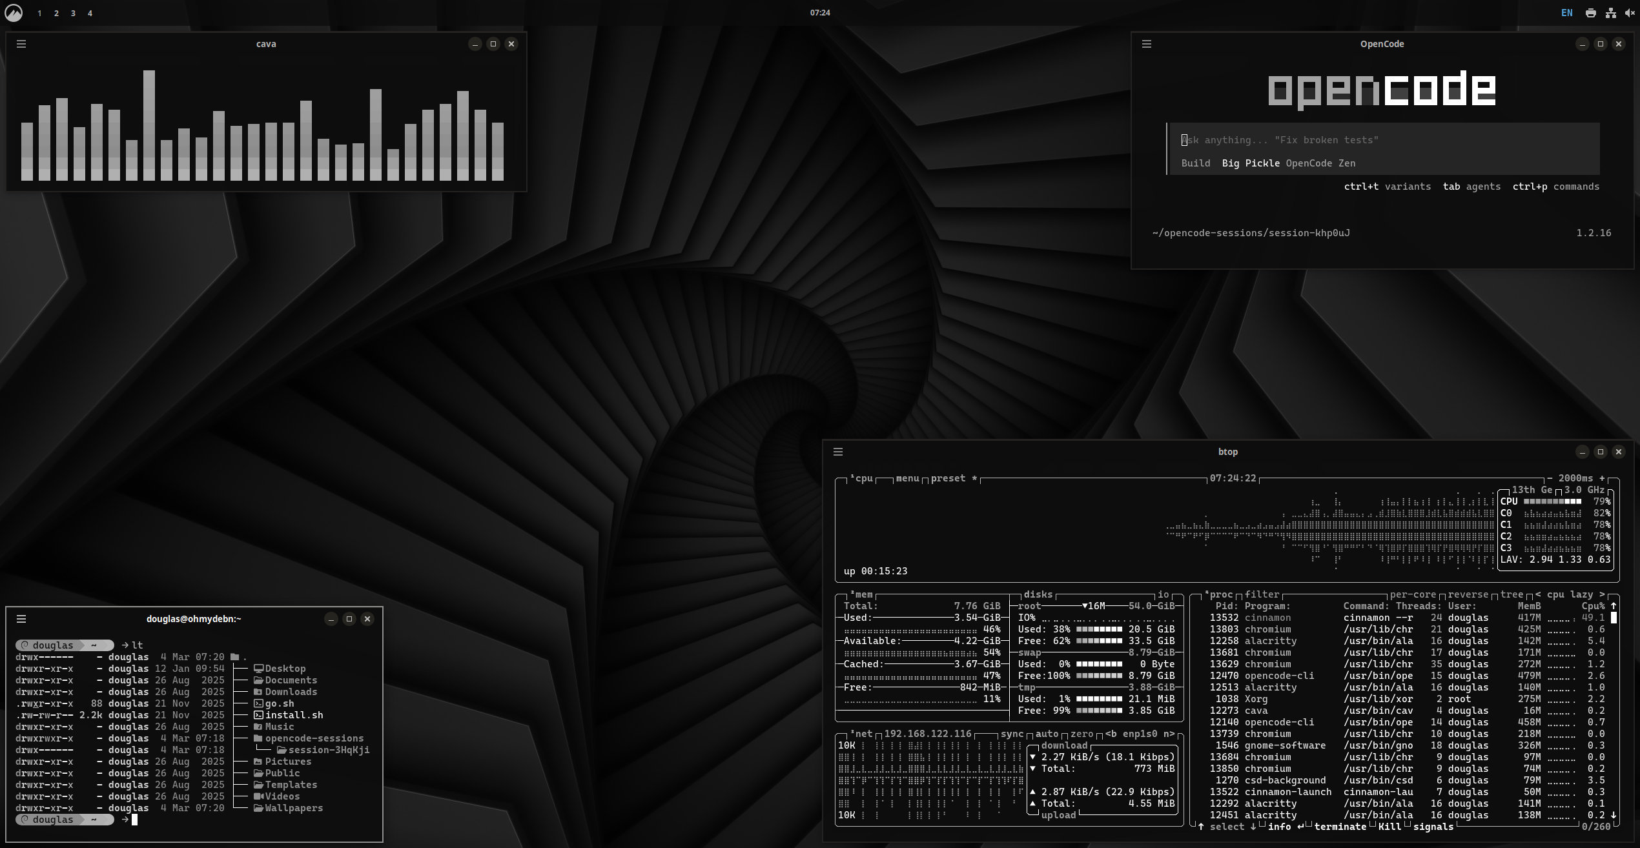Open the OpenCode window hamburger menu
The height and width of the screenshot is (848, 1640).
[x=1147, y=44]
